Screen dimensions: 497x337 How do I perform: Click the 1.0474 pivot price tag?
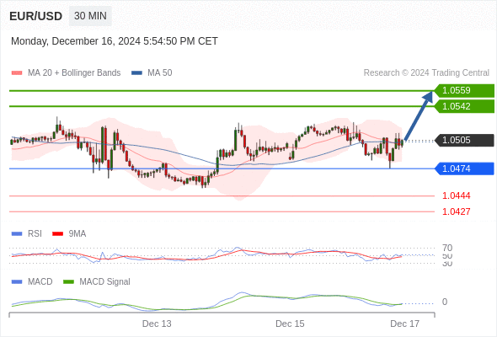pyautogui.click(x=464, y=168)
